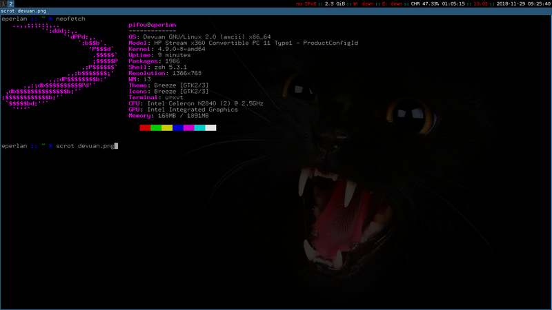Click the 2.3 GiB disk status
The width and height of the screenshot is (552, 310).
(x=335, y=3)
